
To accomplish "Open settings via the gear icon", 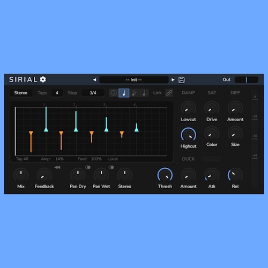I will tap(43, 79).
